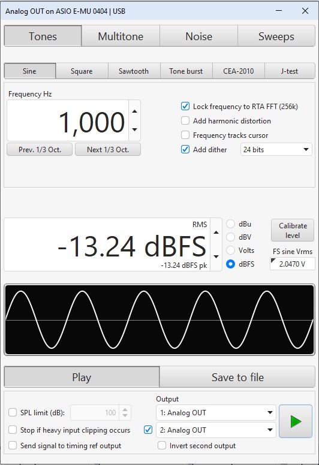Click the sine waveform preview display
The image size is (319, 465).
[159, 320]
